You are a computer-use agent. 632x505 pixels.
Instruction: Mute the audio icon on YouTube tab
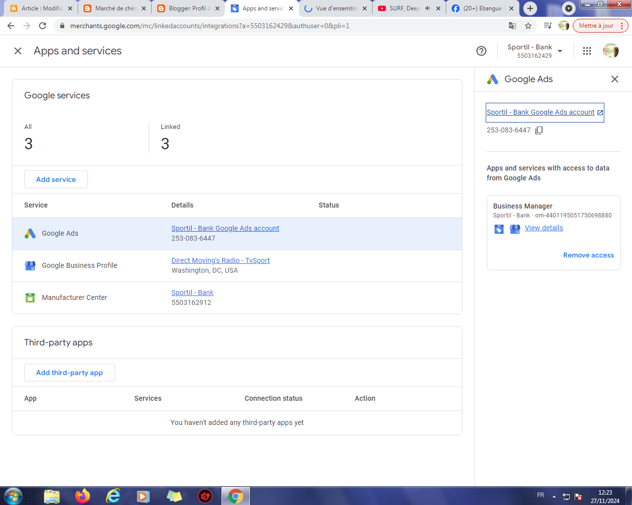427,8
